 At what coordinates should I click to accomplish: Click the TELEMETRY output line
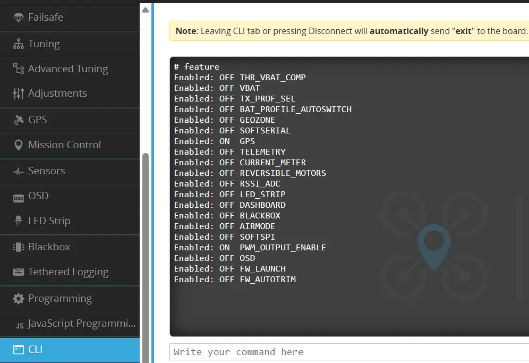(x=230, y=152)
